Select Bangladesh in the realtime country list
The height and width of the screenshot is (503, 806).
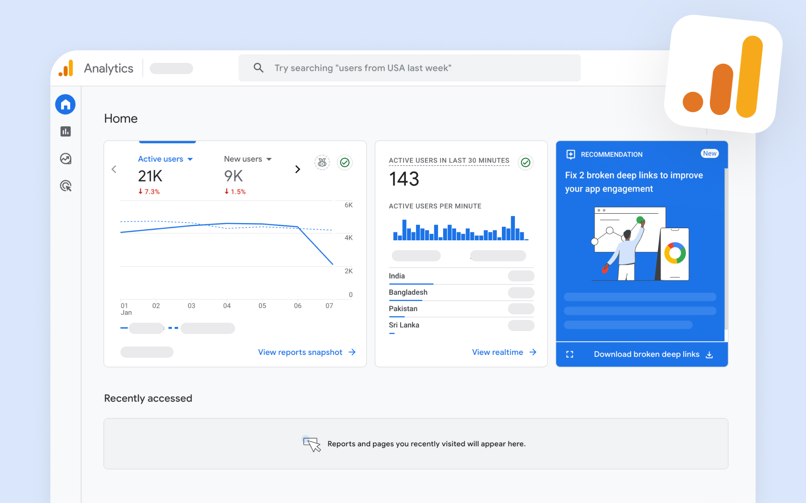(x=408, y=292)
